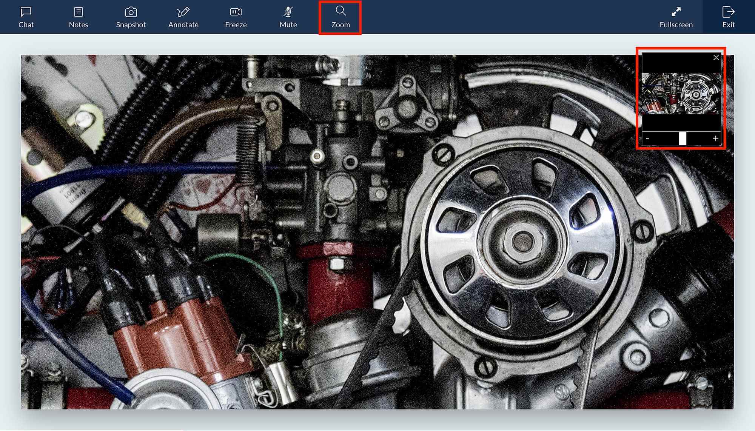The height and width of the screenshot is (431, 755).
Task: Close the zoom preview panel
Action: (716, 57)
